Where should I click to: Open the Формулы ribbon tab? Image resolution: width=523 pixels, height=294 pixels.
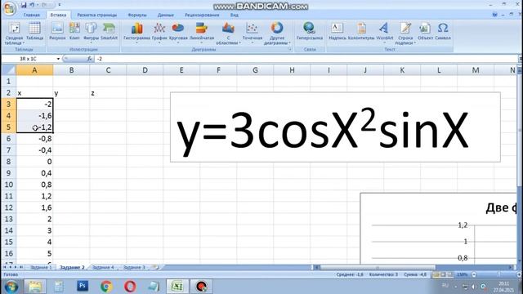click(137, 15)
